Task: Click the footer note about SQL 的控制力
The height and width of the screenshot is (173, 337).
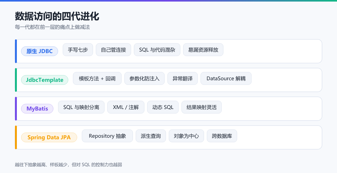Action: [x=68, y=165]
